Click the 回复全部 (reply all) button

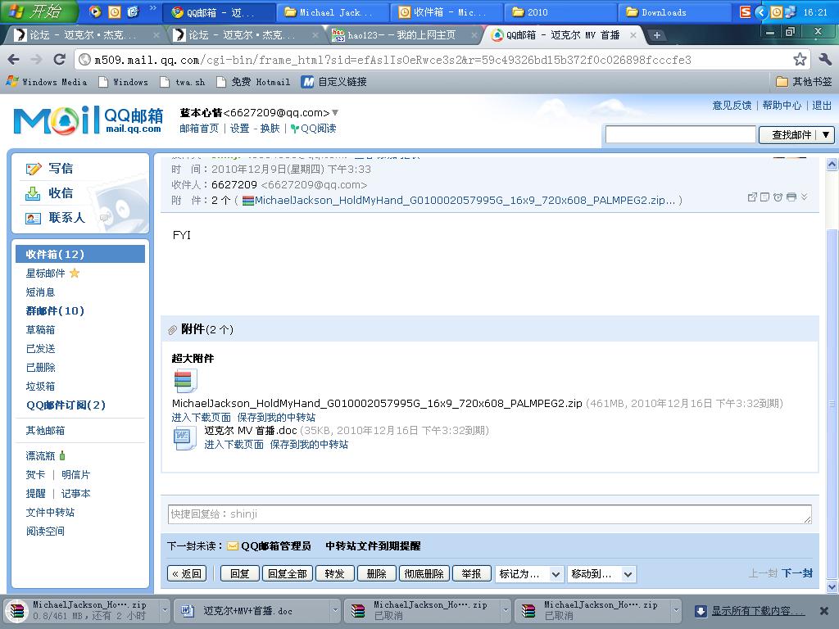[288, 574]
